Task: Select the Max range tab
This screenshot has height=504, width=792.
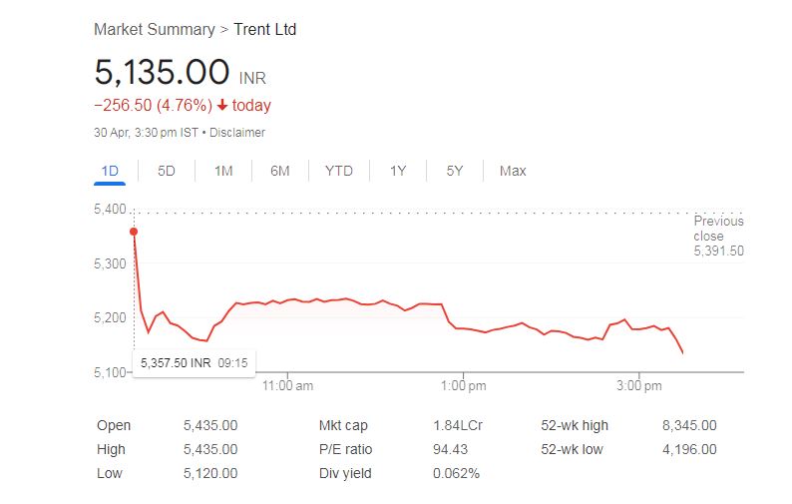Action: pyautogui.click(x=513, y=171)
